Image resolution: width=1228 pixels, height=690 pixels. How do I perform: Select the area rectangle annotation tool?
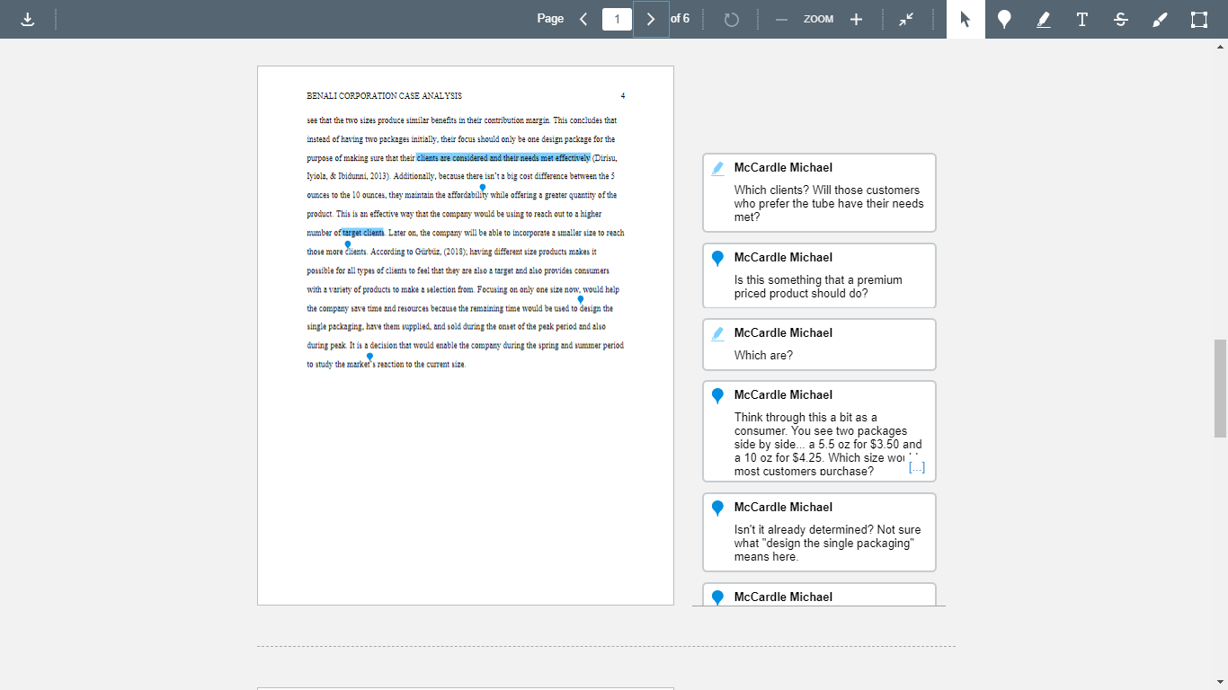(1198, 19)
